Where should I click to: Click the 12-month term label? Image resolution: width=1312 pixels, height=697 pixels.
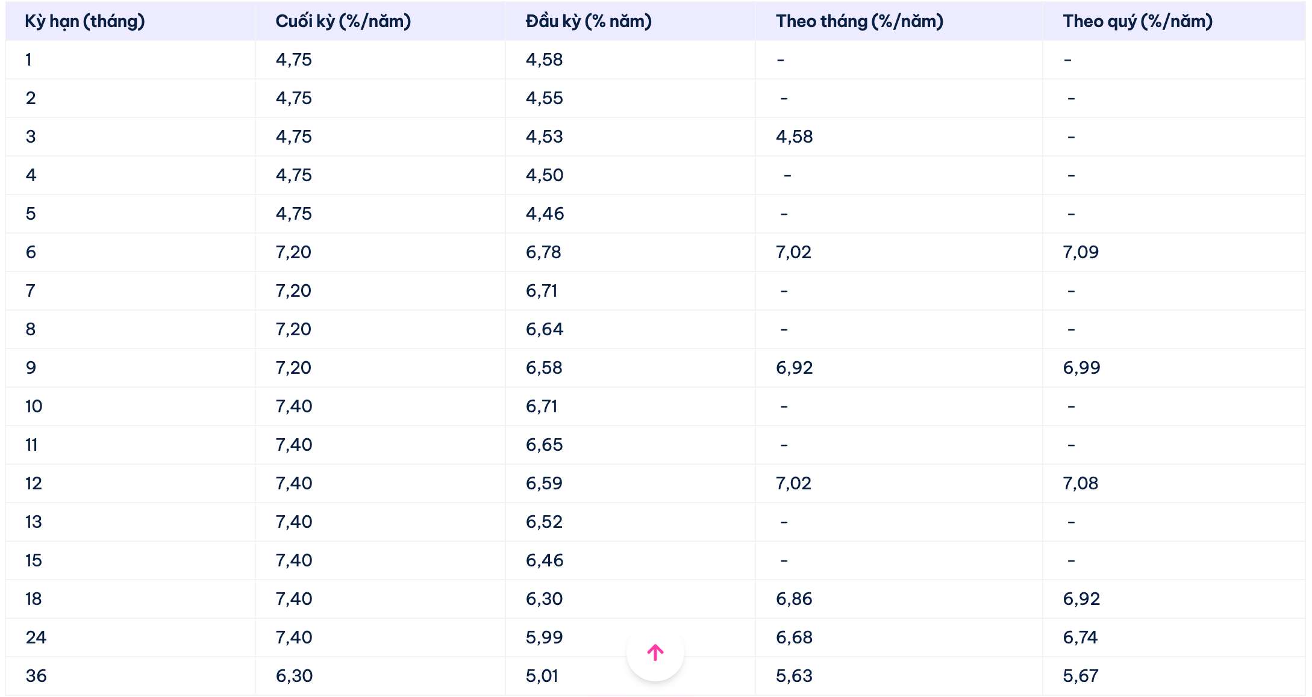(x=34, y=483)
